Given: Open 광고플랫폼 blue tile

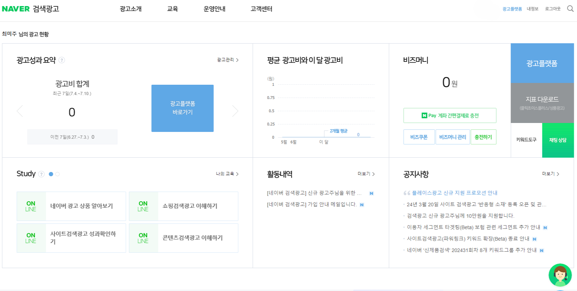Looking at the screenshot, I should coord(542,63).
